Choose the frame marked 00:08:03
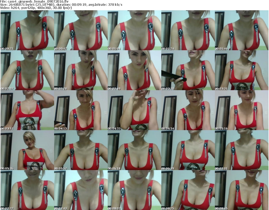This screenshot has width=269, height=210. [x=134, y=190]
